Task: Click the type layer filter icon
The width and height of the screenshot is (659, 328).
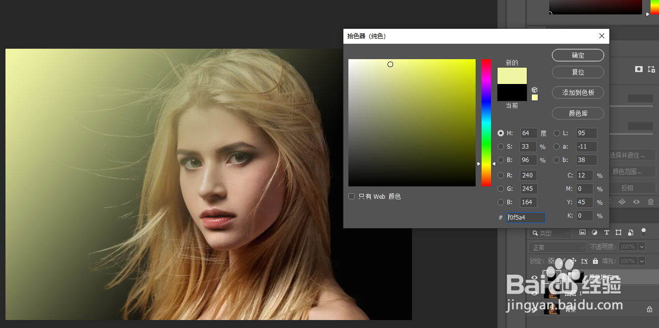Action: (606, 232)
